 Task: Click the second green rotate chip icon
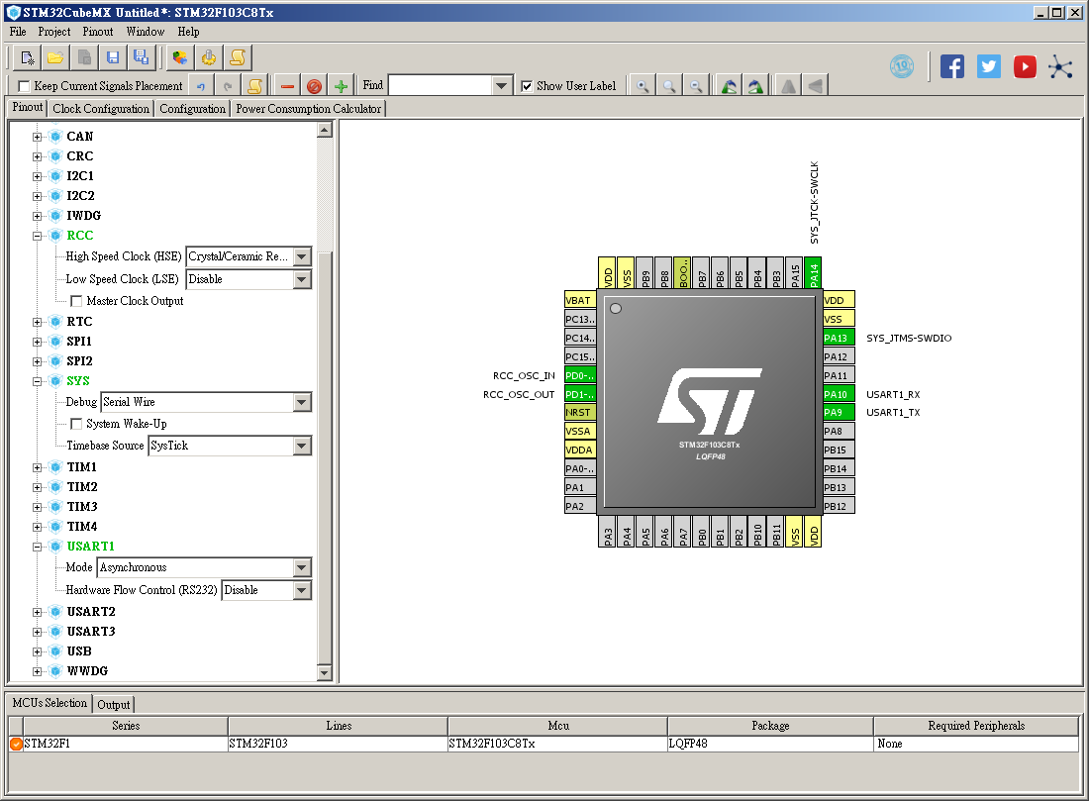(755, 86)
